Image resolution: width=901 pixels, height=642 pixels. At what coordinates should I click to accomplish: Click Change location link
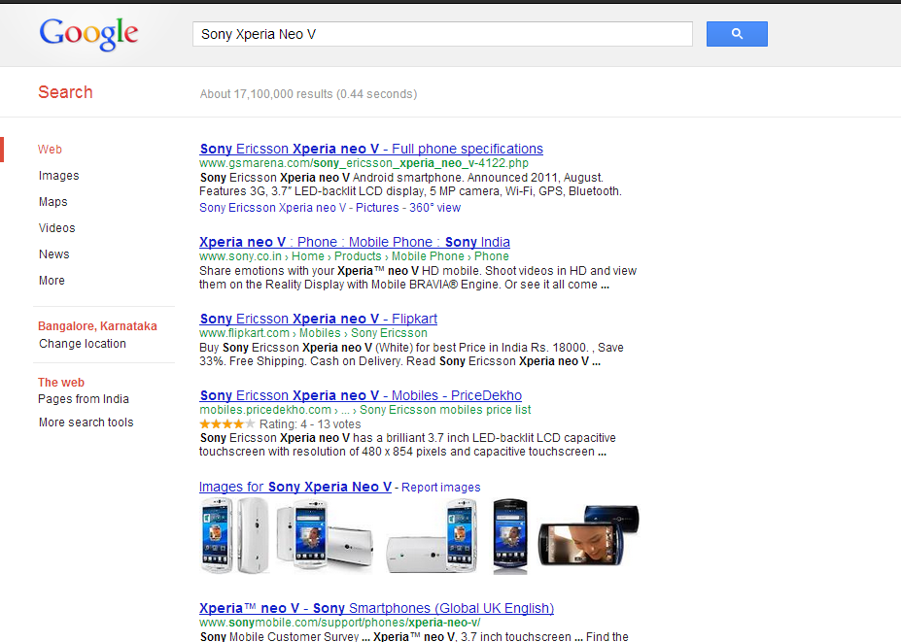[83, 344]
